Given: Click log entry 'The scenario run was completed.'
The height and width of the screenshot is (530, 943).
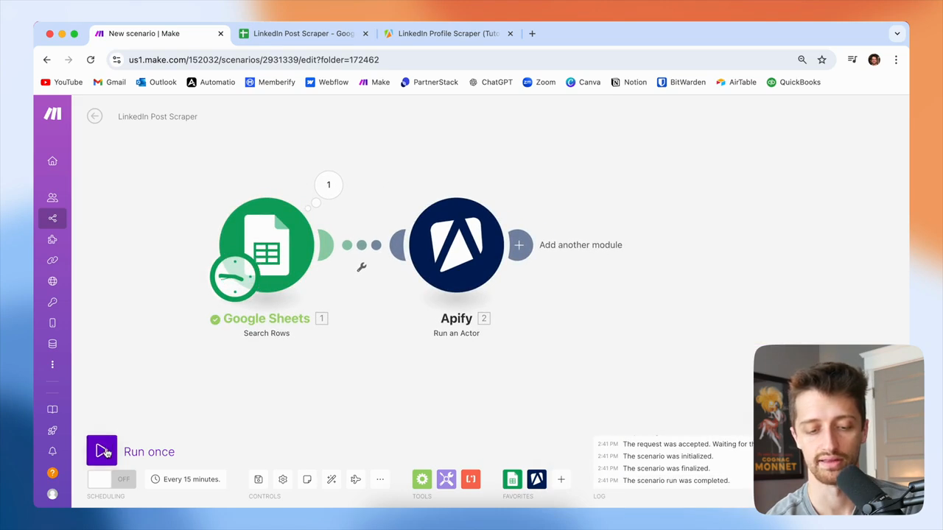Looking at the screenshot, I should (676, 481).
